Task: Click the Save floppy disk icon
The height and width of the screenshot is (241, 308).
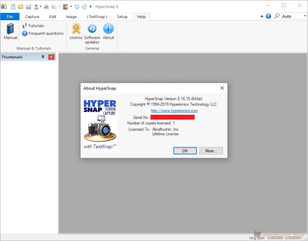Action: click(29, 7)
